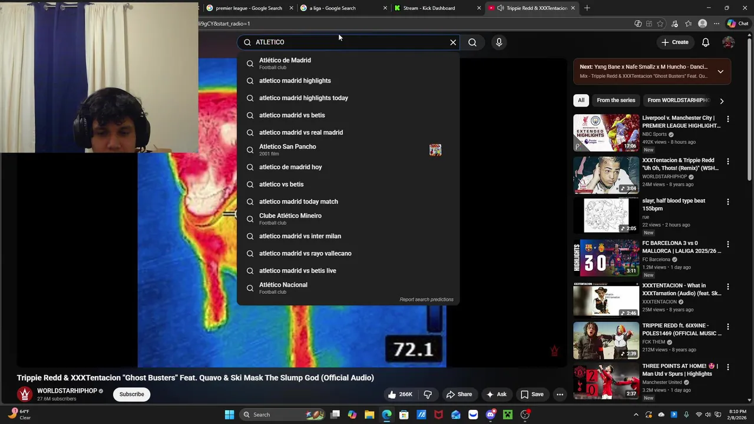754x424 pixels.
Task: Open more actions ellipsis under video
Action: (560, 395)
